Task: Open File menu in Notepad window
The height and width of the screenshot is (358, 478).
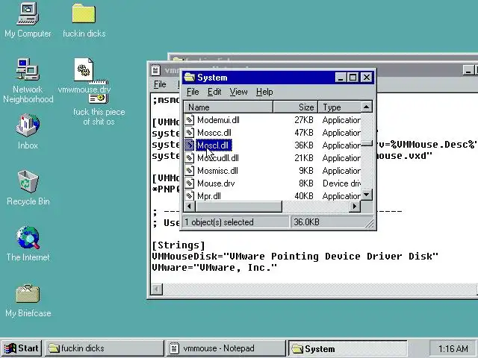Action: point(160,84)
